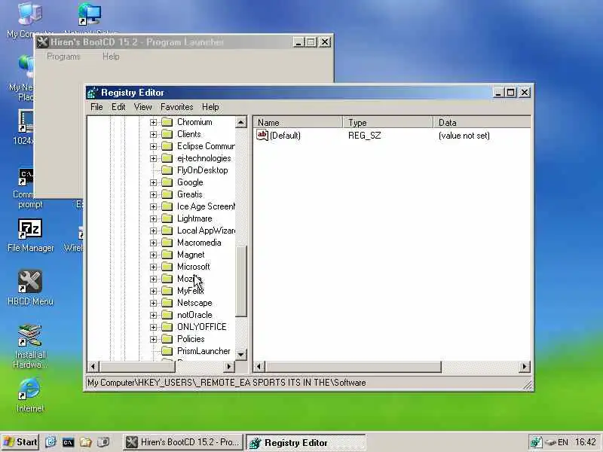Click the 16:42 taskbar clock
This screenshot has width=603, height=452.
(586, 442)
